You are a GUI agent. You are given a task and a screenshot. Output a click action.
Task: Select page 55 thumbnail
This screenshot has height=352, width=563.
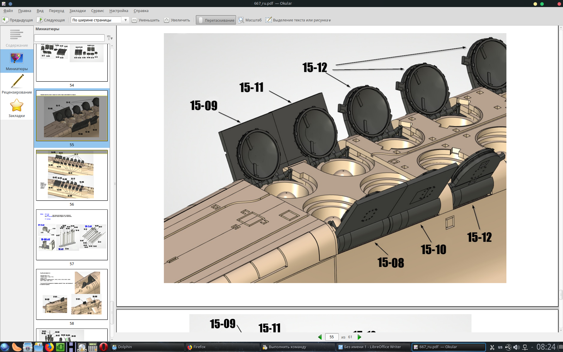pos(72,116)
